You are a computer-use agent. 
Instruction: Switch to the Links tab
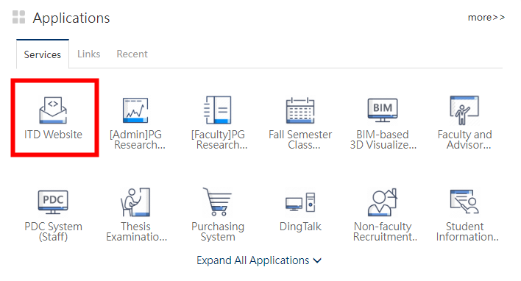(89, 54)
